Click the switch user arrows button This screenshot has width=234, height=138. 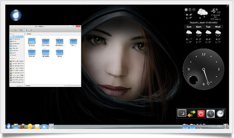(191, 114)
